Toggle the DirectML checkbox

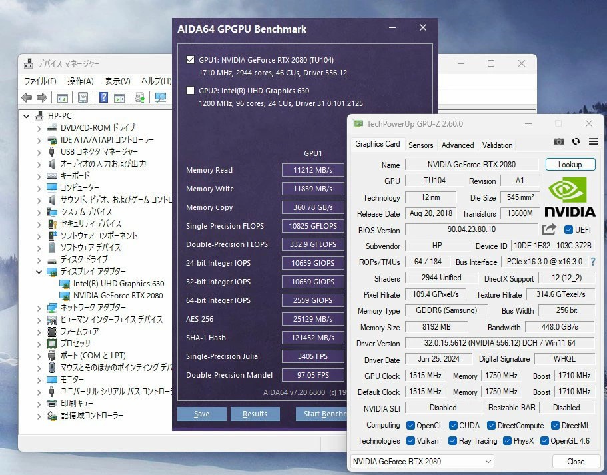click(555, 426)
